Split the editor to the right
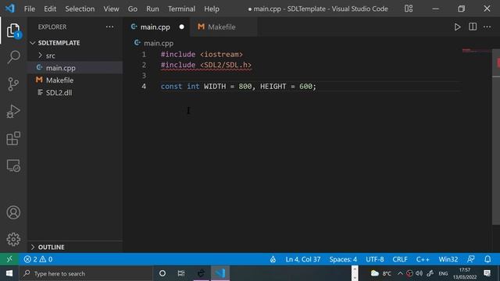500x281 pixels. click(473, 27)
